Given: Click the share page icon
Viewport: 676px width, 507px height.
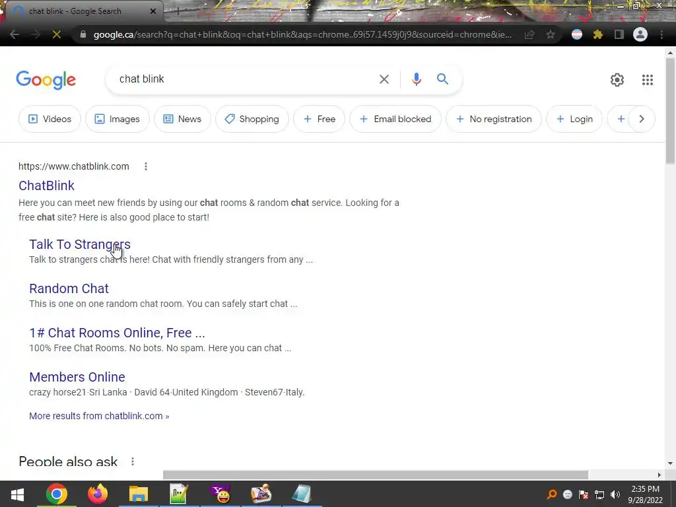Looking at the screenshot, I should 529,34.
